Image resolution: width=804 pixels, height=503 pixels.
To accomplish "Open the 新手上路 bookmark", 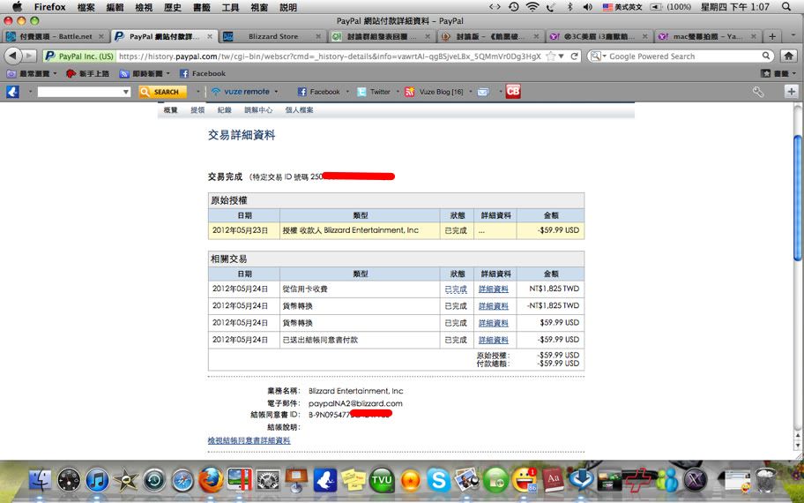I will point(87,73).
